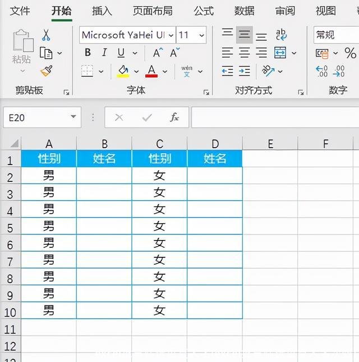
Task: Click the Increase Font Size icon
Action: [158, 53]
